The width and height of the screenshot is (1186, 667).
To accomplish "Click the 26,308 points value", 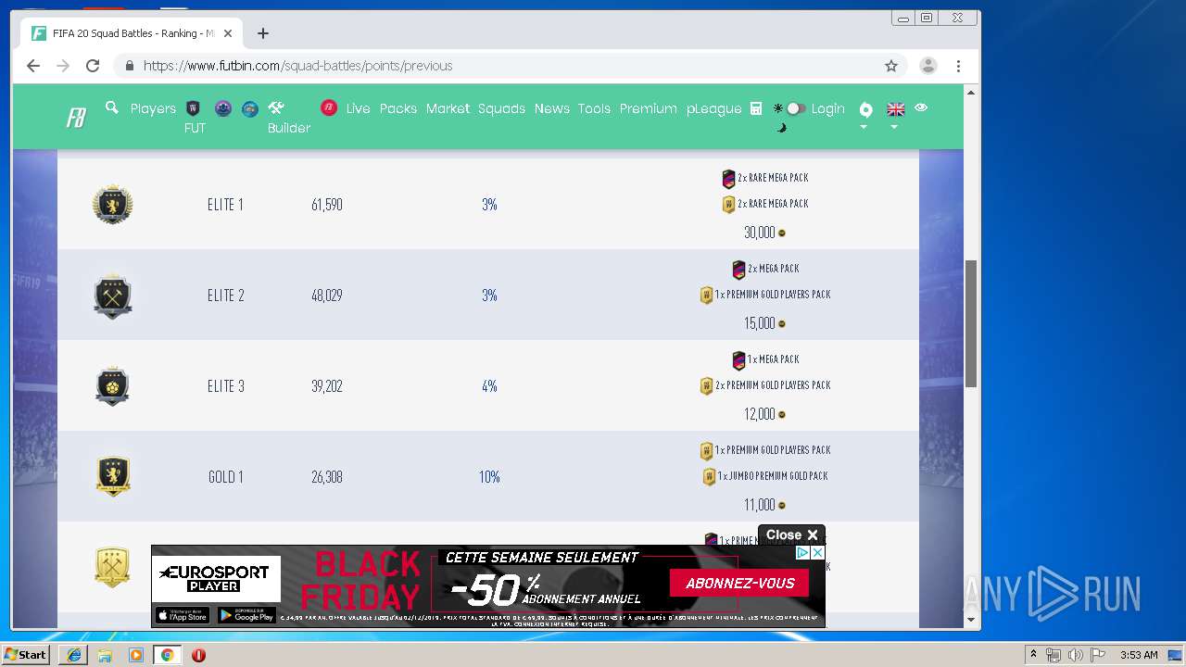I will (327, 477).
